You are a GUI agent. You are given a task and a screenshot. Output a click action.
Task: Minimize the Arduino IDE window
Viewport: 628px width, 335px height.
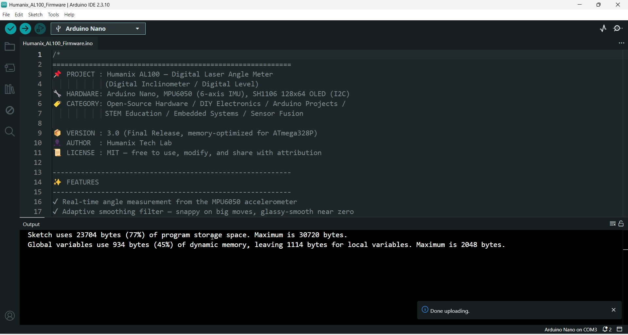click(x=580, y=5)
